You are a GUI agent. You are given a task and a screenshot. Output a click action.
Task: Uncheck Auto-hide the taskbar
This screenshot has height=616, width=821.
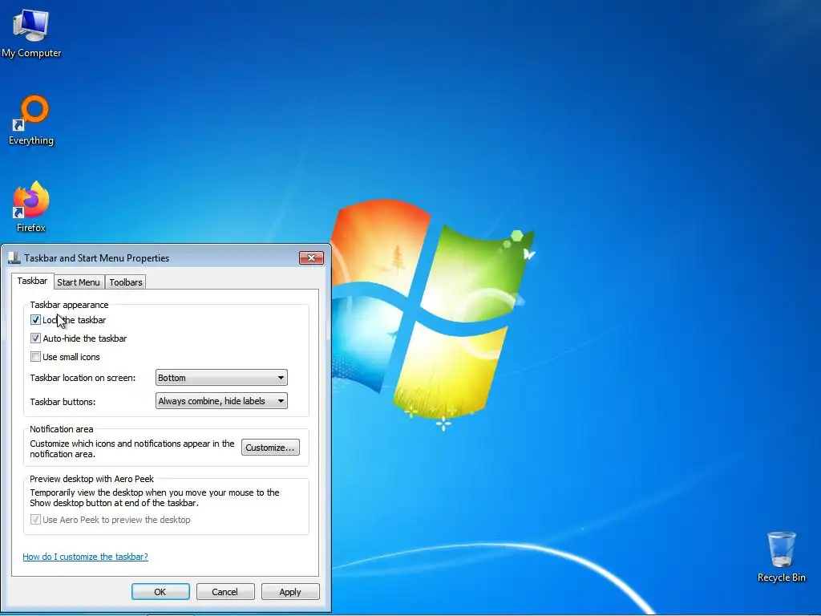[x=35, y=338]
